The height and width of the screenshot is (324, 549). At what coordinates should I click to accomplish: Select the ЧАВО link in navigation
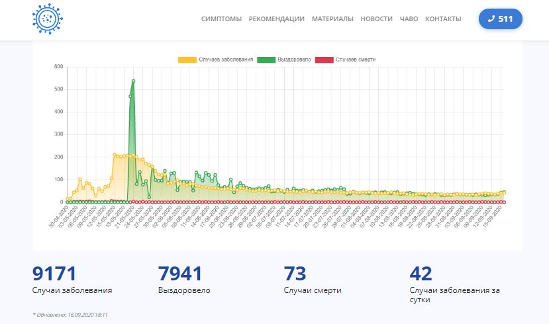pyautogui.click(x=409, y=19)
